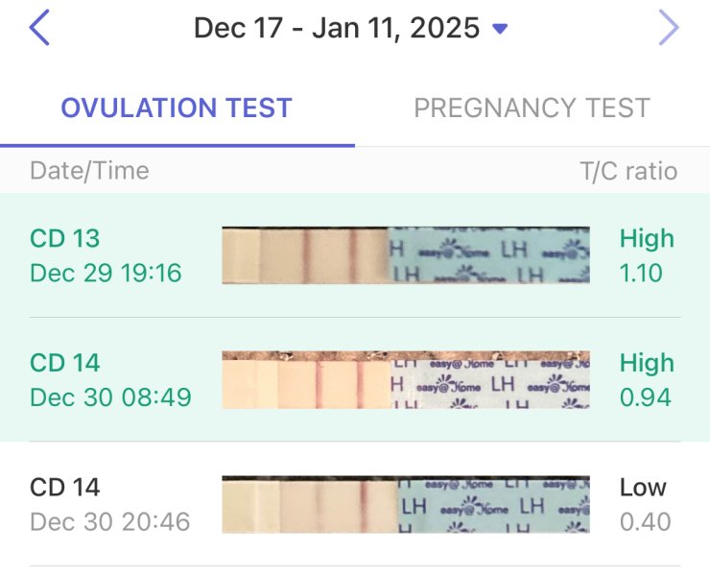710x576 pixels.
Task: Switch to the PREGNANCY TEST tab
Action: (532, 108)
